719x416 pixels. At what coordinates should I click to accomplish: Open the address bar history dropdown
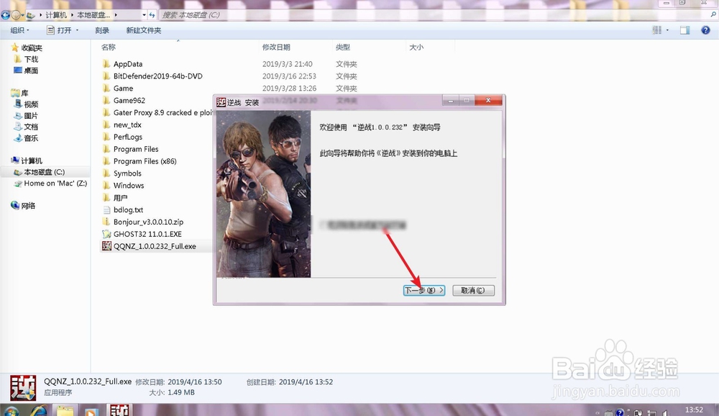144,15
